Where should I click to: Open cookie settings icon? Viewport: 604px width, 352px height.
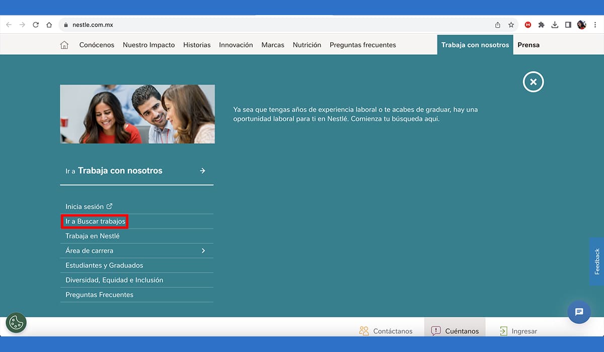16,323
